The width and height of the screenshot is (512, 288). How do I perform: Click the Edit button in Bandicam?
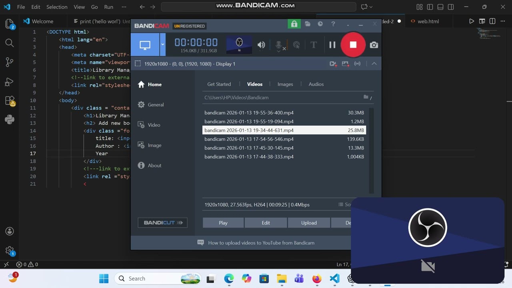pyautogui.click(x=266, y=223)
